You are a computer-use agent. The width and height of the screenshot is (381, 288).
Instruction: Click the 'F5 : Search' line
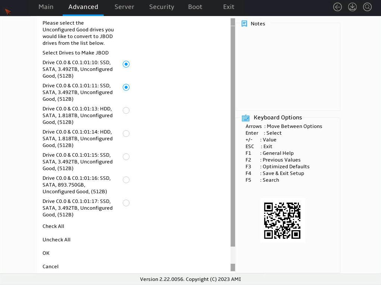(x=262, y=180)
